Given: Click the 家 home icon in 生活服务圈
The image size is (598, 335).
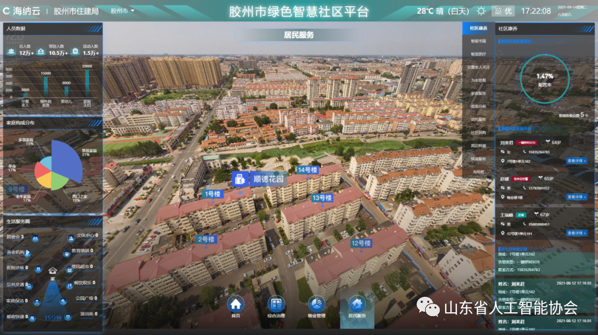Looking at the screenshot, I should point(53,271).
